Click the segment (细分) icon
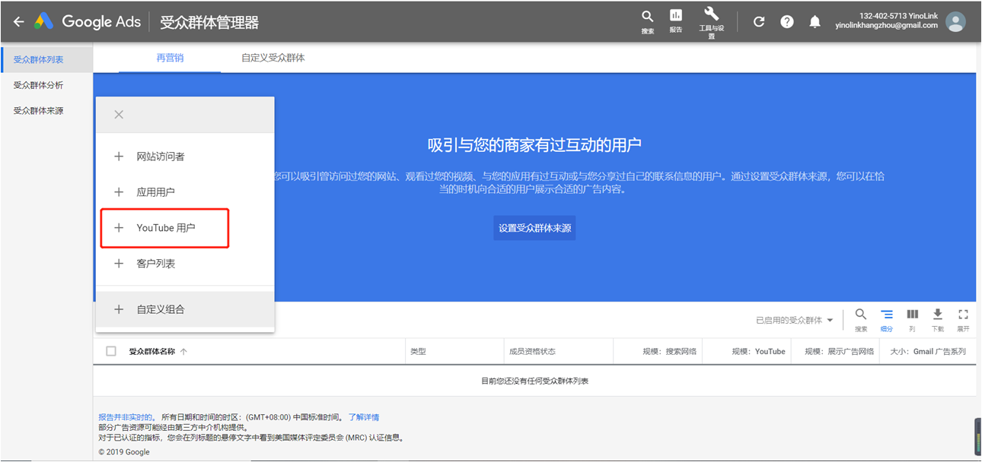This screenshot has height=462, width=982. (x=886, y=315)
